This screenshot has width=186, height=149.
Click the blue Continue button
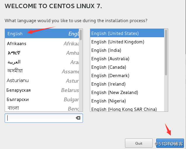pyautogui.click(x=170, y=143)
